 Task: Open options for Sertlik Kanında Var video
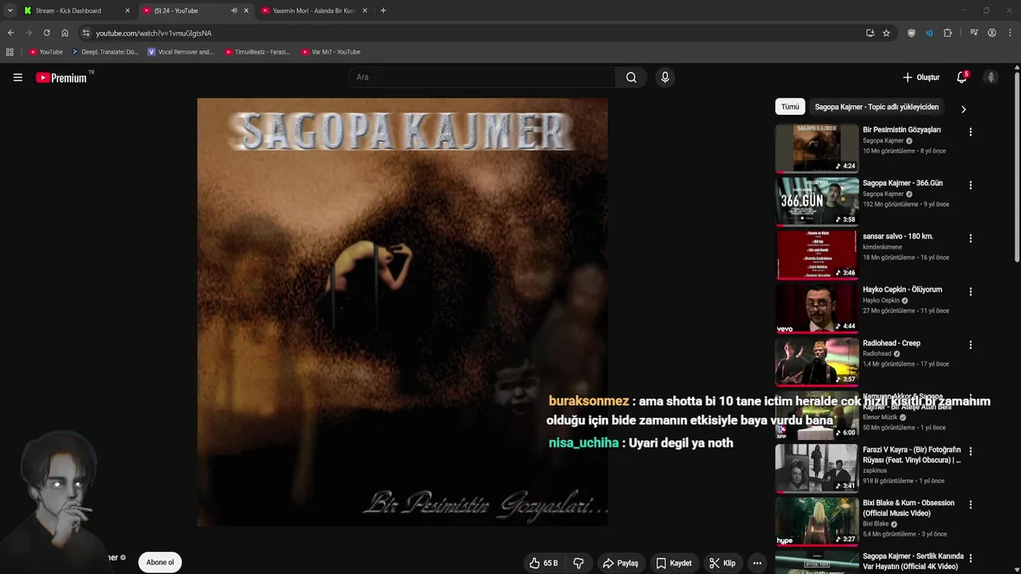pos(970,558)
